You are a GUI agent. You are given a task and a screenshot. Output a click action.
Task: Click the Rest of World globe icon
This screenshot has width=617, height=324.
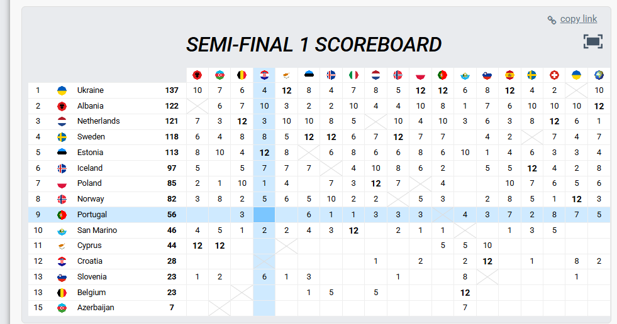[x=599, y=75]
